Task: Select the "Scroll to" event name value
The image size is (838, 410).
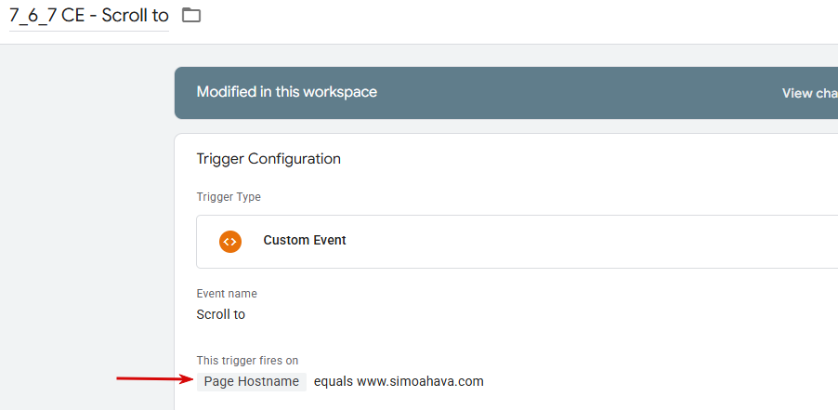Action: point(221,314)
